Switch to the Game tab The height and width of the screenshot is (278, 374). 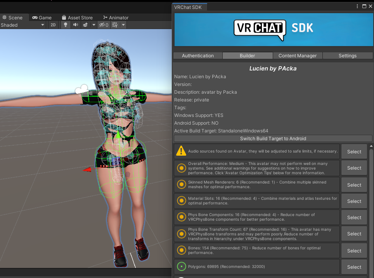click(x=42, y=17)
